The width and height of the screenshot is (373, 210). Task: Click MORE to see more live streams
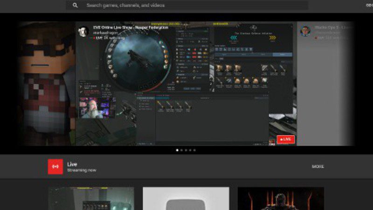pyautogui.click(x=318, y=167)
